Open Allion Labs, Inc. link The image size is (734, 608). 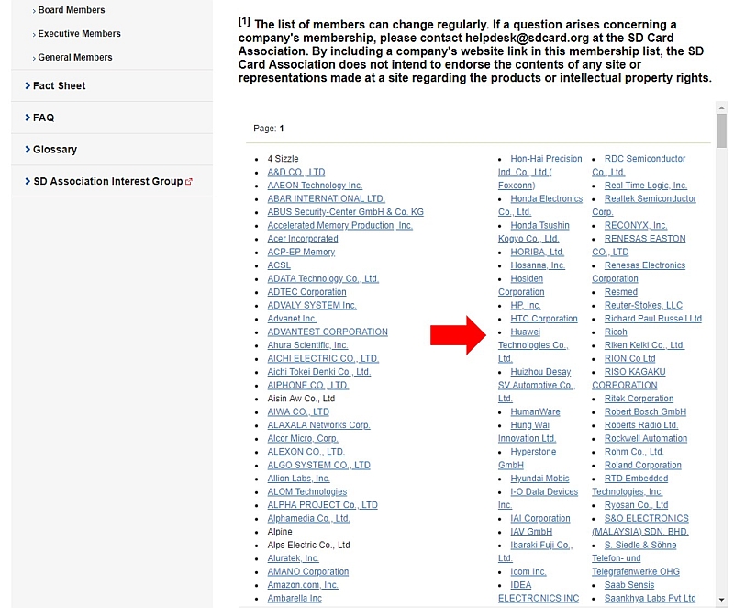click(x=298, y=479)
